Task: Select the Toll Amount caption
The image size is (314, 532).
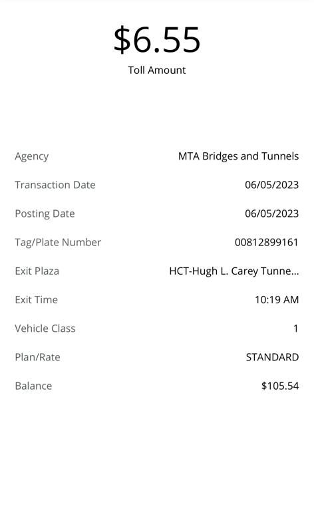Action: pyautogui.click(x=157, y=70)
